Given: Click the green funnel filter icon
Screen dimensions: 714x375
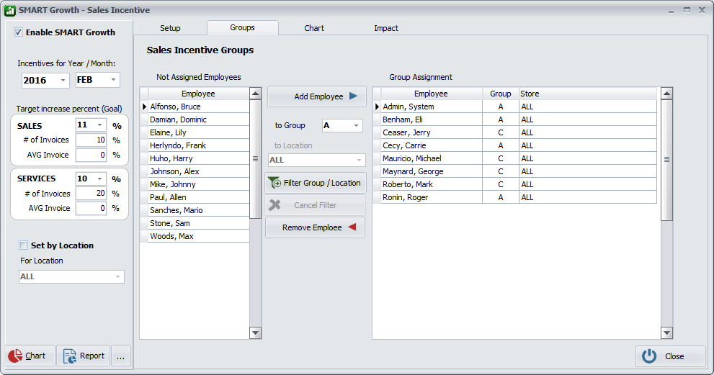Looking at the screenshot, I should [x=275, y=183].
